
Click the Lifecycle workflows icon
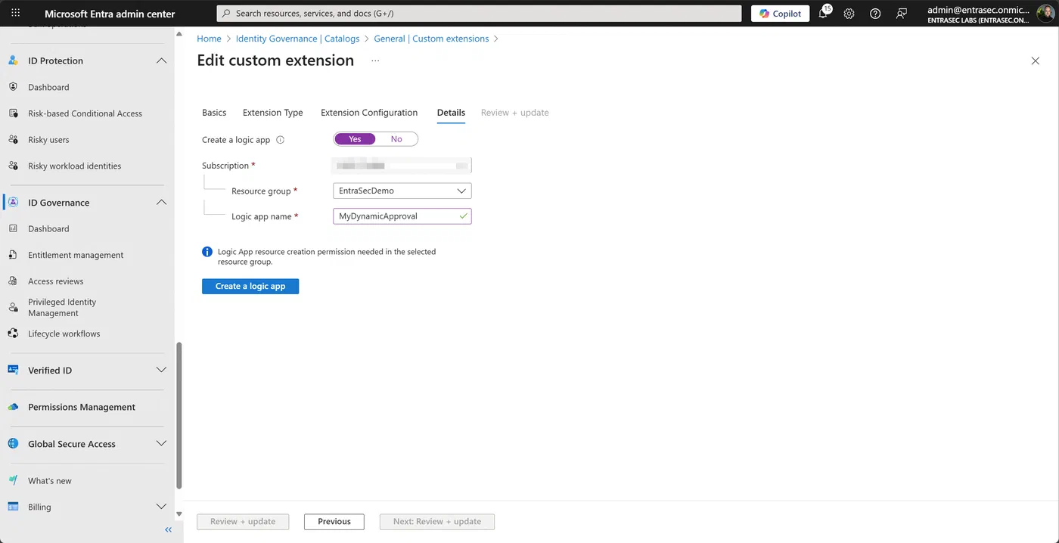pyautogui.click(x=13, y=334)
